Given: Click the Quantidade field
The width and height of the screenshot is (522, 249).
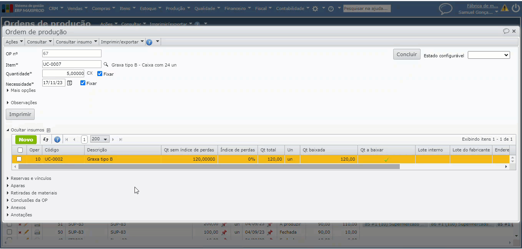Looking at the screenshot, I should (x=63, y=73).
